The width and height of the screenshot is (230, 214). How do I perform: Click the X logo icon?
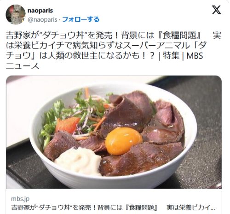pos(216,10)
